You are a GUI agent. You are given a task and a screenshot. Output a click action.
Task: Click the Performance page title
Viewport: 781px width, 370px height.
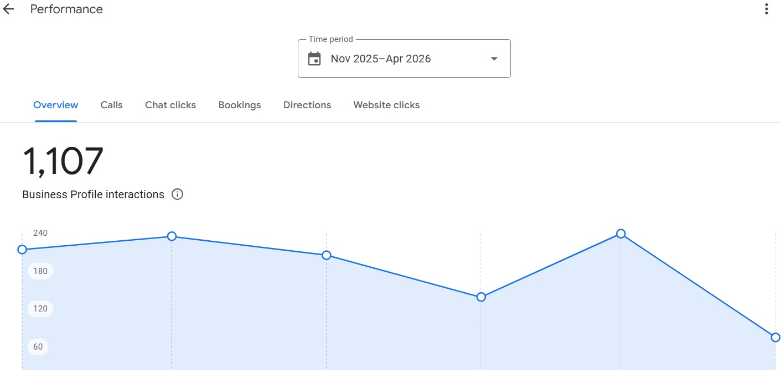[66, 9]
